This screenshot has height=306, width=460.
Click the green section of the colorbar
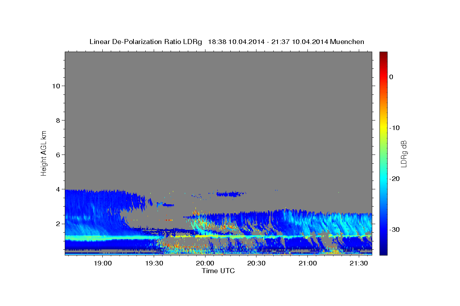pyautogui.click(x=383, y=153)
